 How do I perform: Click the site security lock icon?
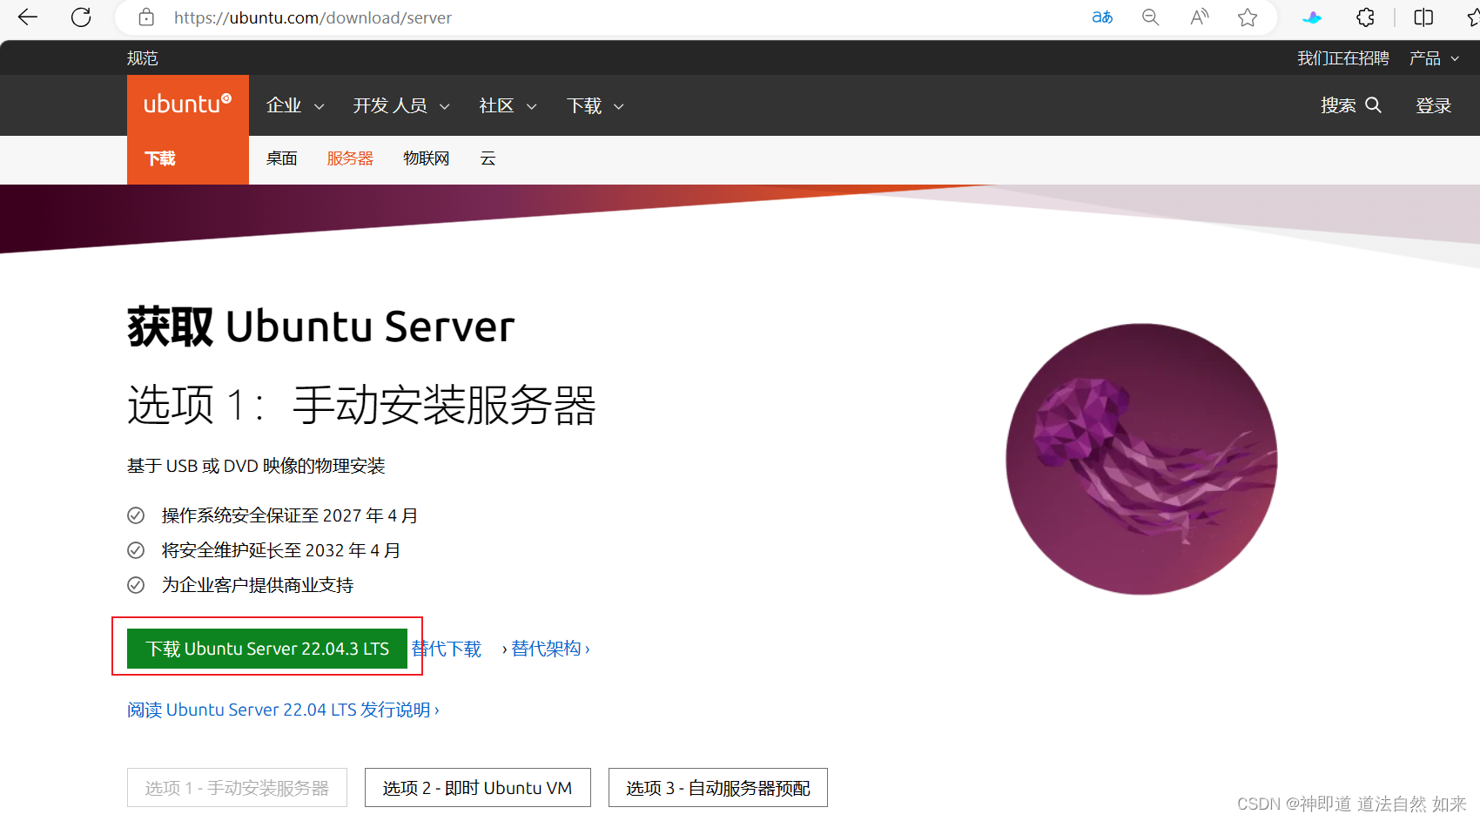[146, 17]
